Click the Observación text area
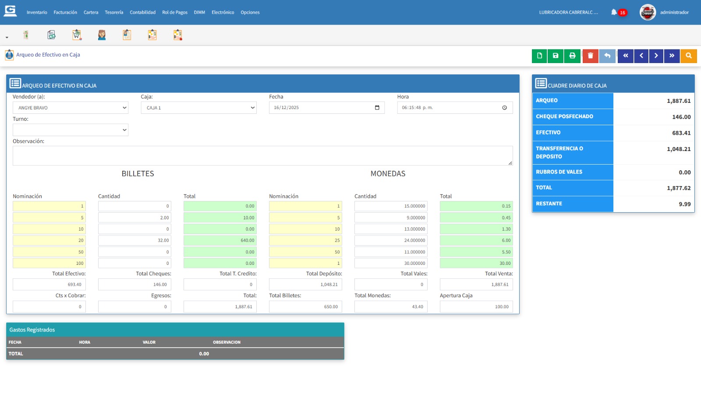Viewport: 701px width, 394px height. click(262, 156)
